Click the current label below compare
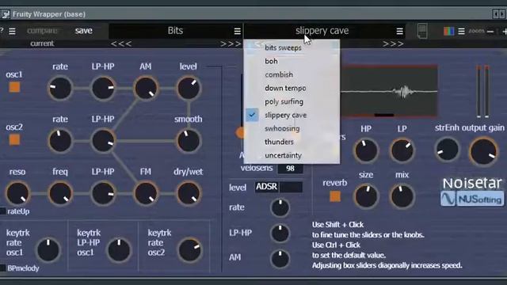 click(x=42, y=44)
